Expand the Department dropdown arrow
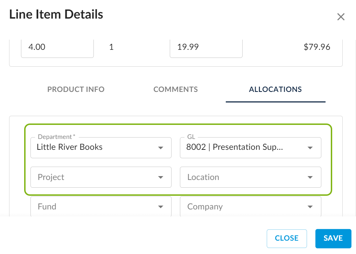 pyautogui.click(x=161, y=148)
